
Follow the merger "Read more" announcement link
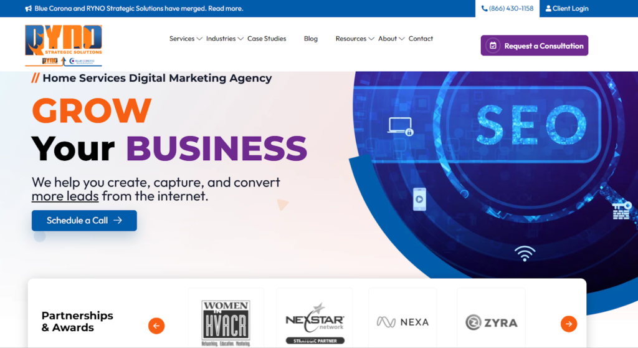(226, 9)
